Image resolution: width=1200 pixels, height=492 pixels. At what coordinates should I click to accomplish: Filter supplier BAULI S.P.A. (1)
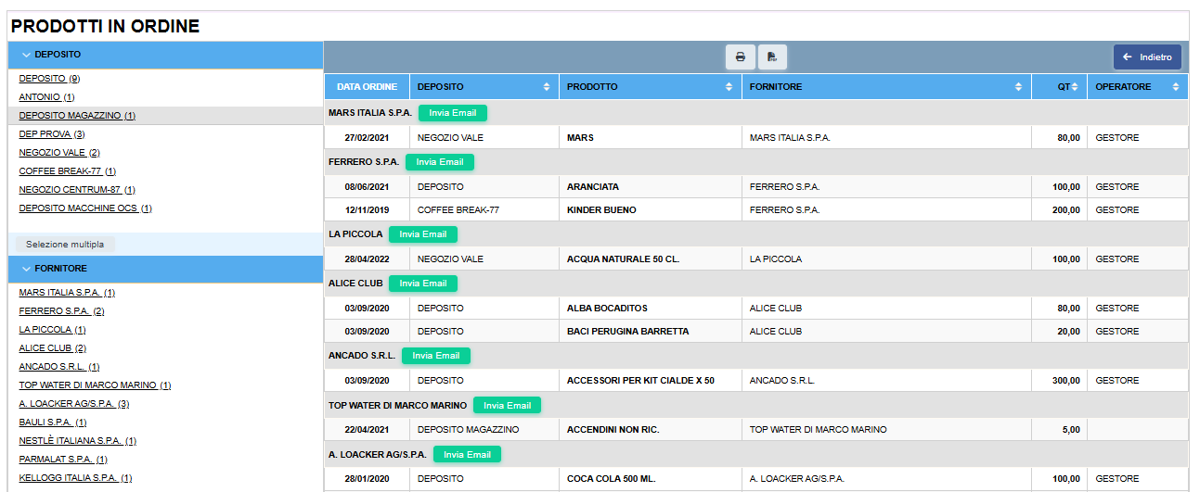(x=53, y=423)
